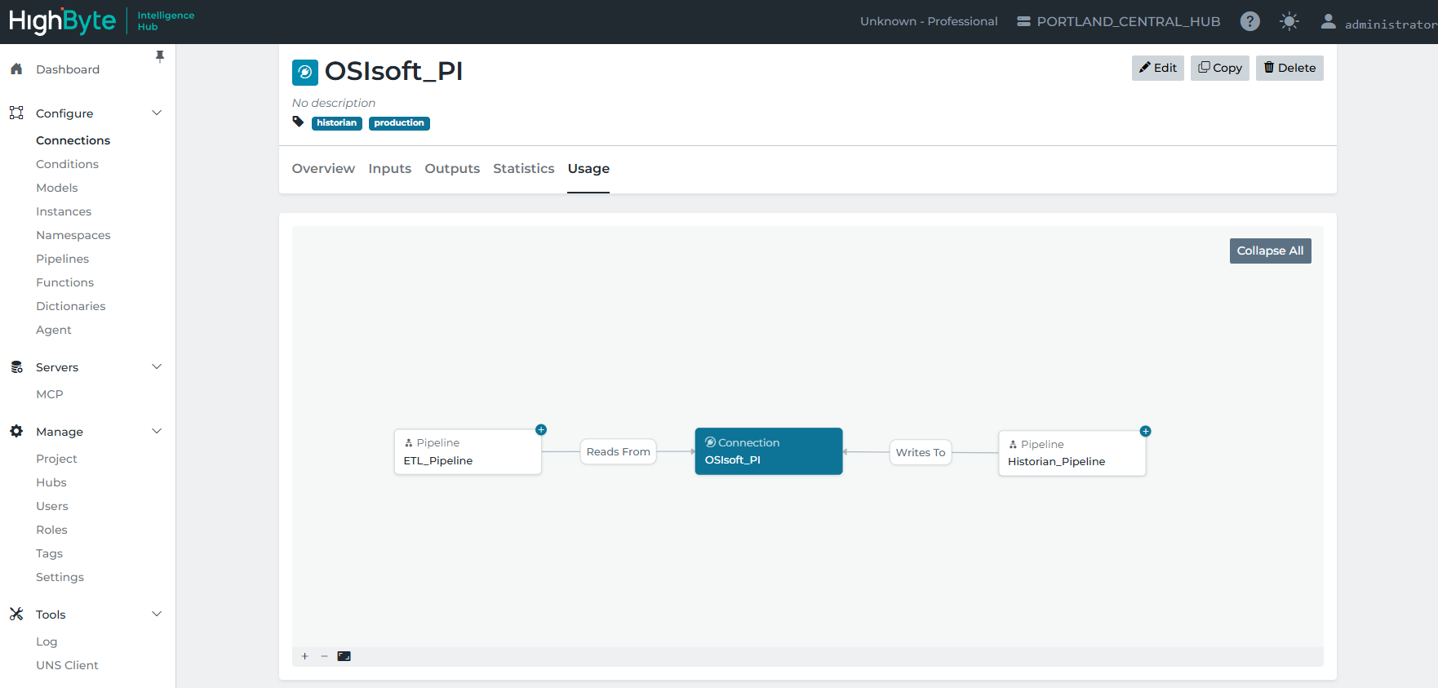Click the PORTLAND_CENTRAL_HUB hub selector

click(x=1118, y=21)
